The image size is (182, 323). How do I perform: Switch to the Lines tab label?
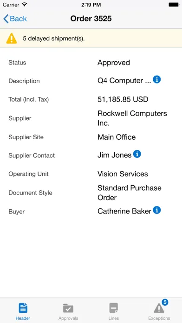(114, 318)
